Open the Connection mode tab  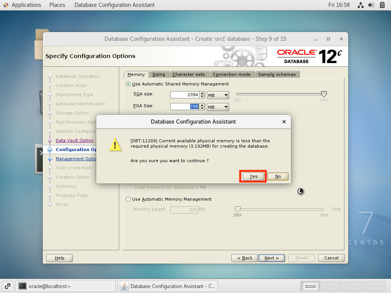pos(231,74)
